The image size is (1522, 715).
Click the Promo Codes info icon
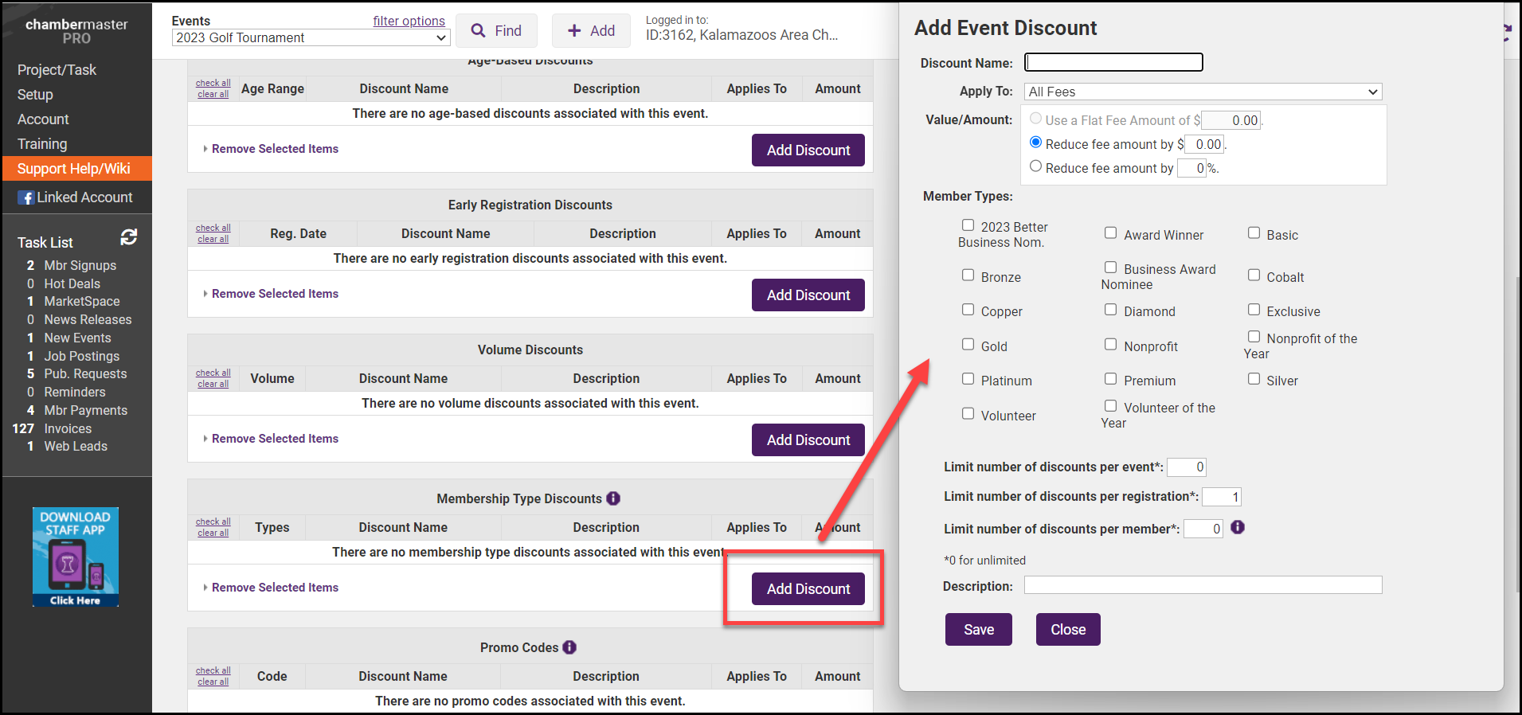pyautogui.click(x=569, y=647)
